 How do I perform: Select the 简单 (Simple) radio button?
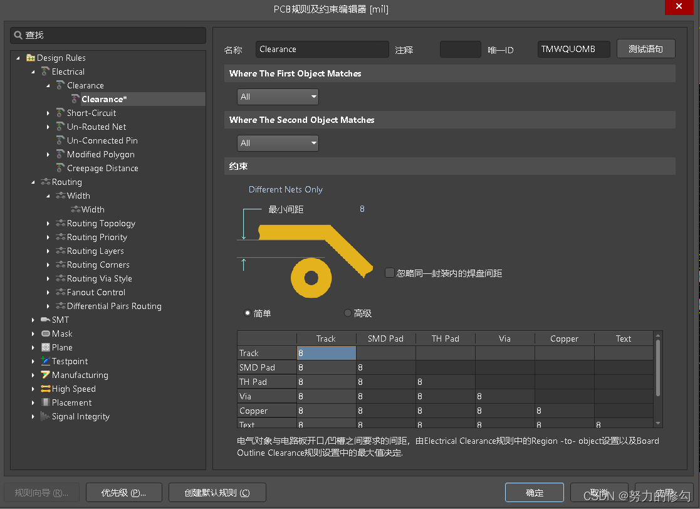pos(247,313)
